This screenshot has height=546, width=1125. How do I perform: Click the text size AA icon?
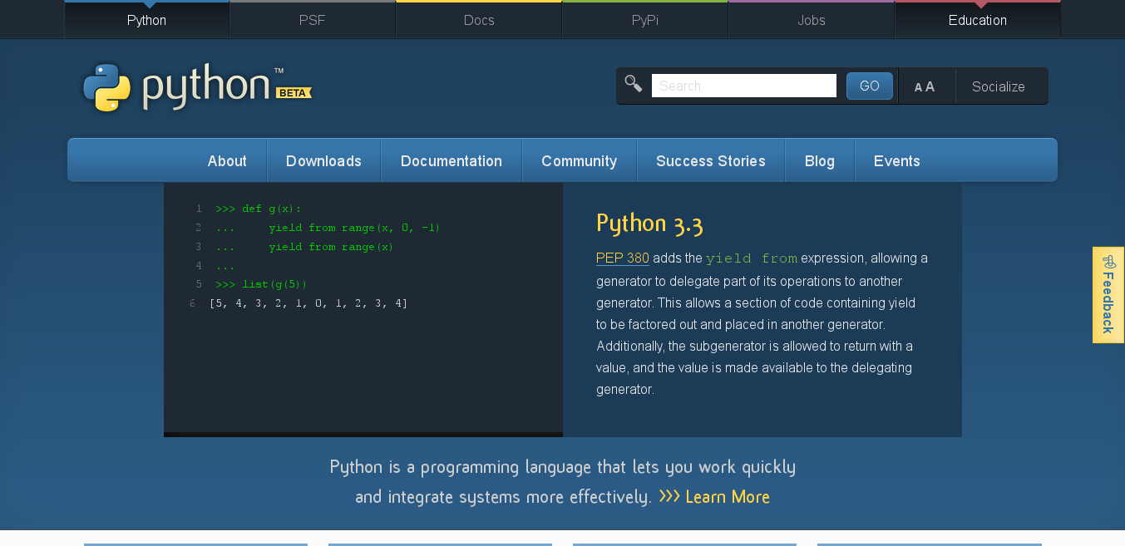[925, 86]
